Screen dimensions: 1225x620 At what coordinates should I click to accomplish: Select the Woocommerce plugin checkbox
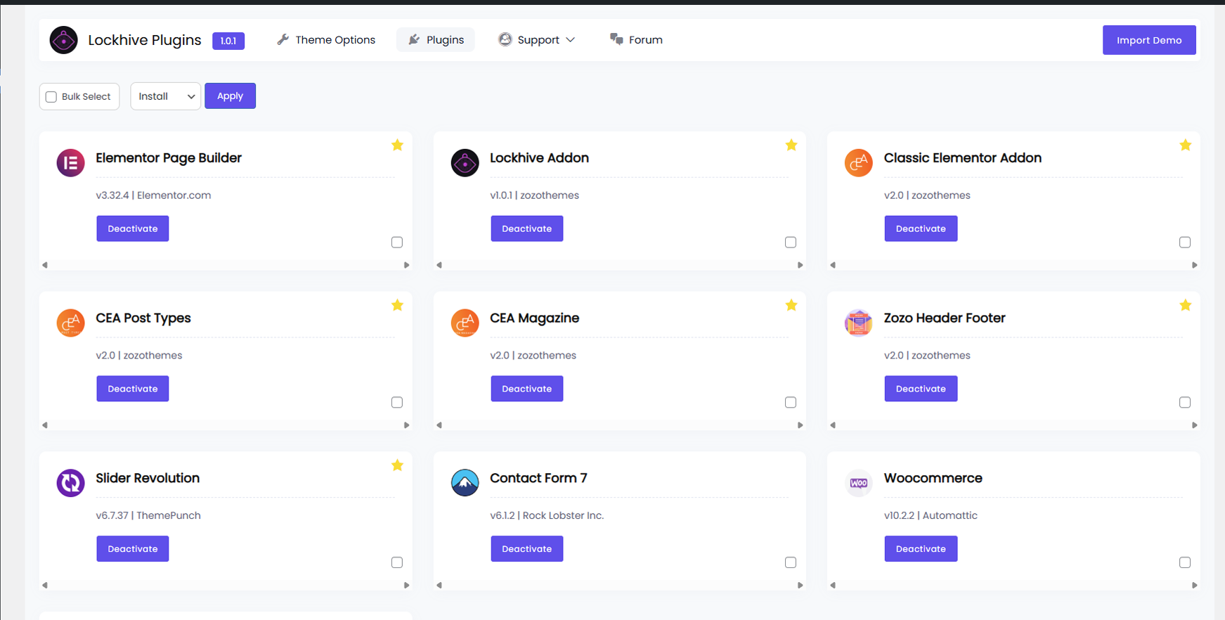[1185, 562]
